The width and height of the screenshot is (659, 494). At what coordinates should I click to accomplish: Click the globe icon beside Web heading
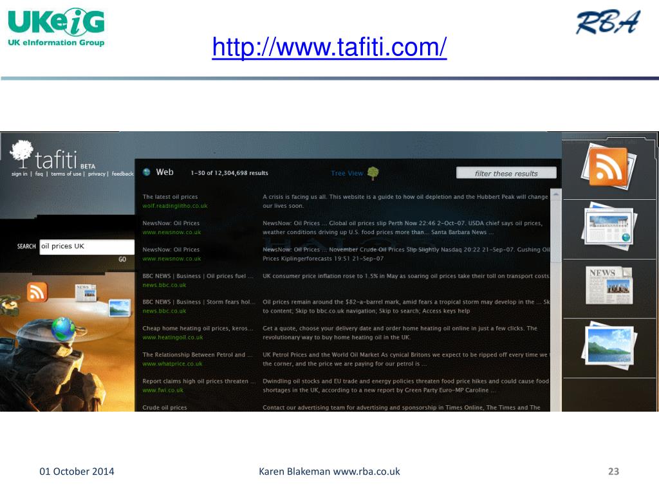click(x=147, y=172)
